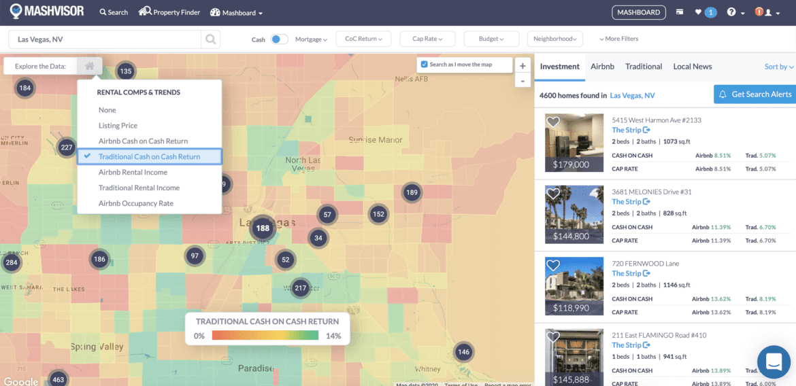This screenshot has height=386, width=796.
Task: Click map cluster marker 188
Action: point(263,228)
